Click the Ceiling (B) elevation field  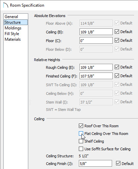pyautogui.click(x=96, y=32)
